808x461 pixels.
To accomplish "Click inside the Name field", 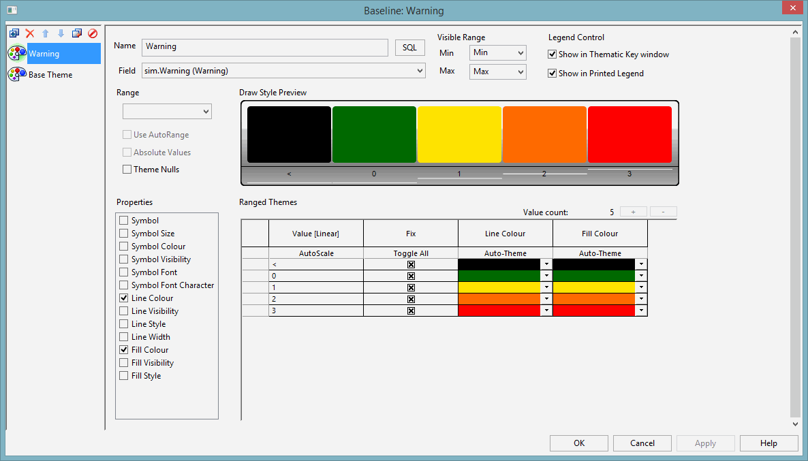I will click(x=265, y=47).
